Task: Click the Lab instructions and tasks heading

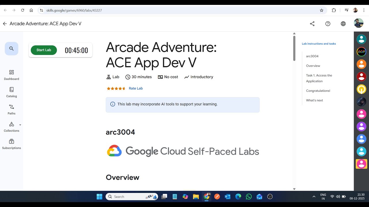Action: pyautogui.click(x=319, y=44)
